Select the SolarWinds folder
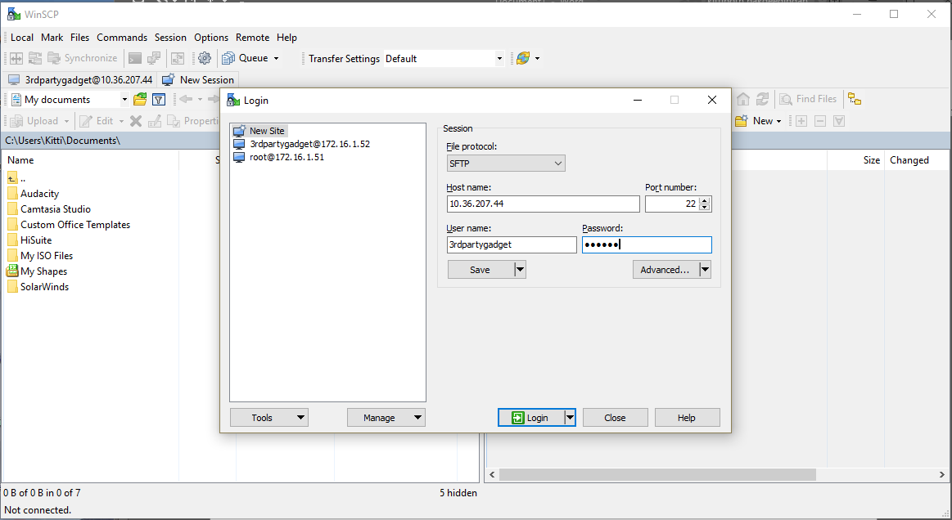The width and height of the screenshot is (952, 520). pyautogui.click(x=38, y=287)
